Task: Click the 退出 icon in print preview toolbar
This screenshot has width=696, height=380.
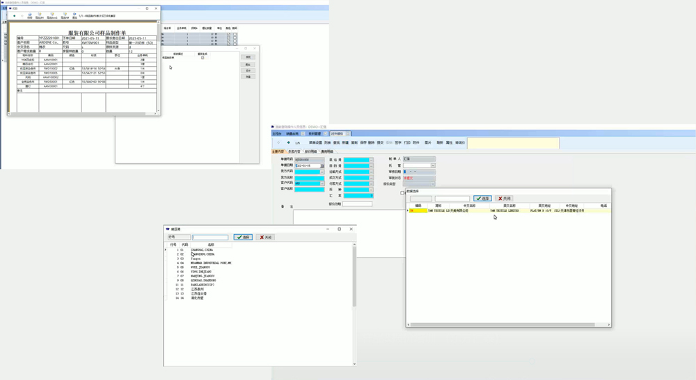Action: (x=74, y=15)
